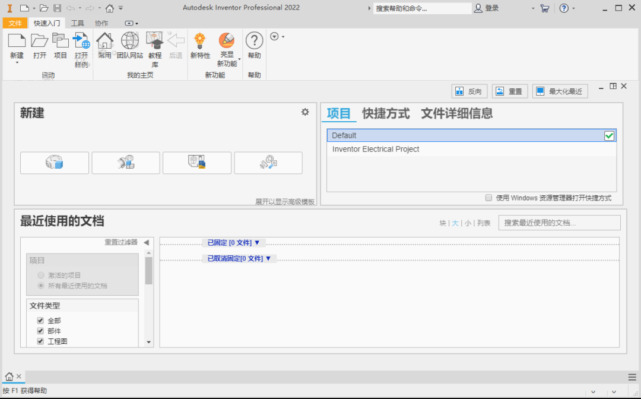Open the dropdown arrow next to the blue help icon
Image resolution: width=641 pixels, height=399 pixels.
click(x=573, y=8)
